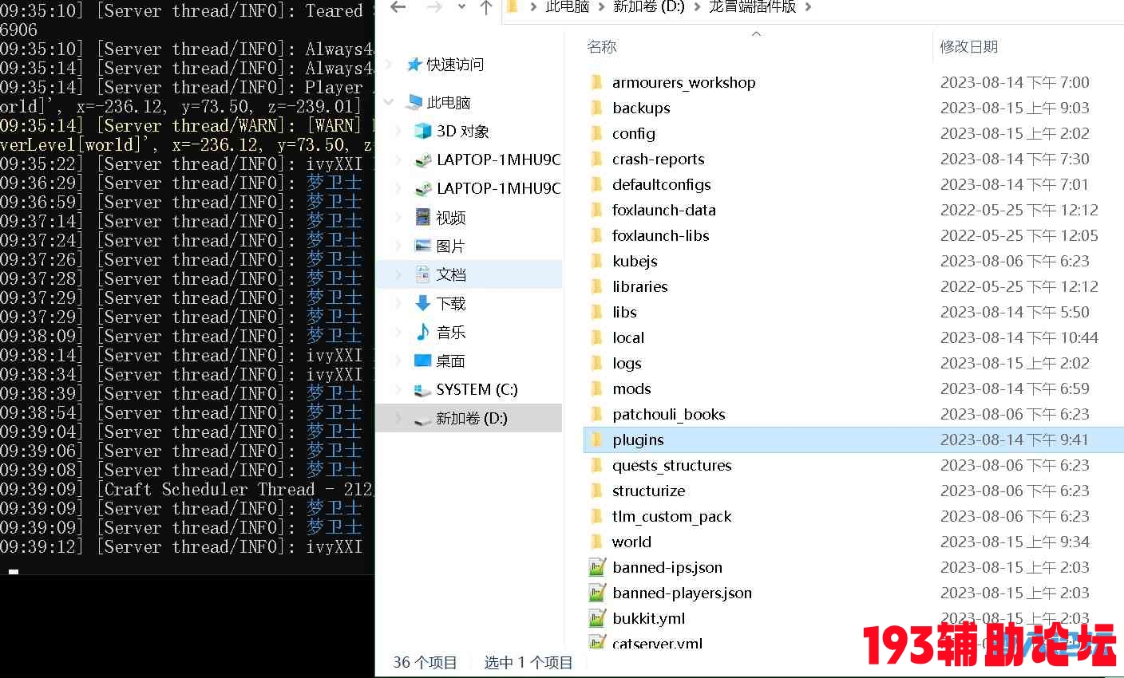Navigate to 此电脑 in the address breadcrumb
Image resolution: width=1124 pixels, height=678 pixels.
pos(568,7)
